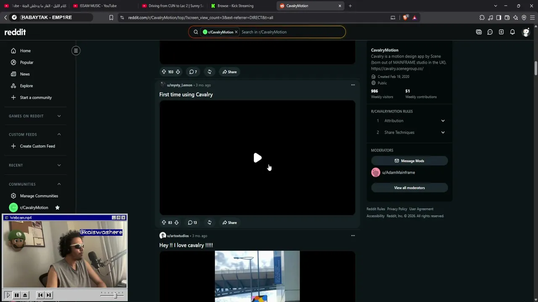Open the Leo AI sparkle icon
The image size is (538, 302).
(x=515, y=18)
